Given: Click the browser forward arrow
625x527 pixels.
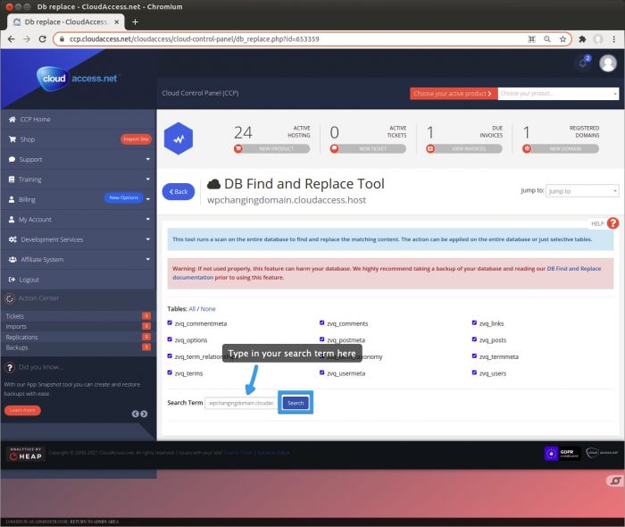Looking at the screenshot, I should tap(27, 39).
